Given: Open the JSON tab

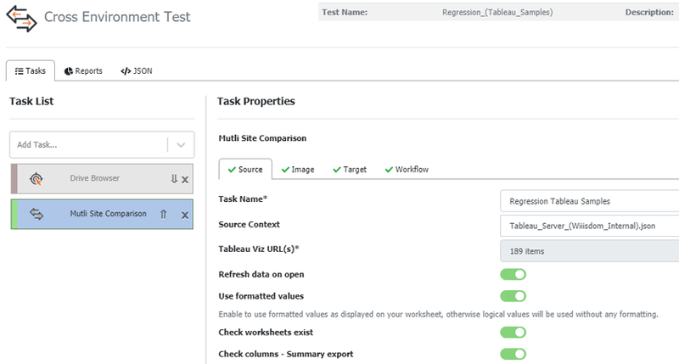Looking at the screenshot, I should [x=137, y=71].
